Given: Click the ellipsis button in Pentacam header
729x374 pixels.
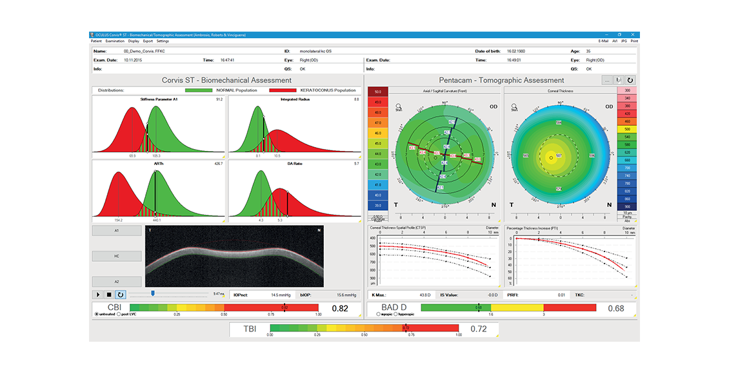Looking at the screenshot, I should 607,81.
